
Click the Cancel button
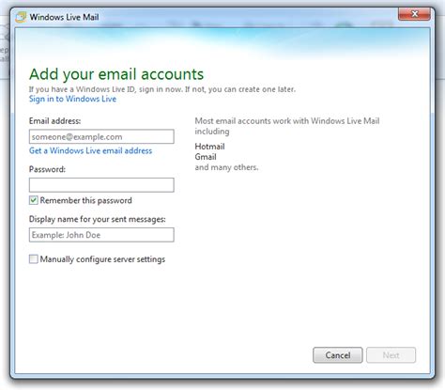pos(338,355)
